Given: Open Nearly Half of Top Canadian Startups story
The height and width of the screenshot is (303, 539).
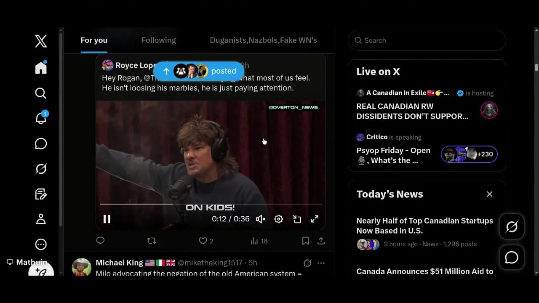Looking at the screenshot, I should tap(424, 226).
